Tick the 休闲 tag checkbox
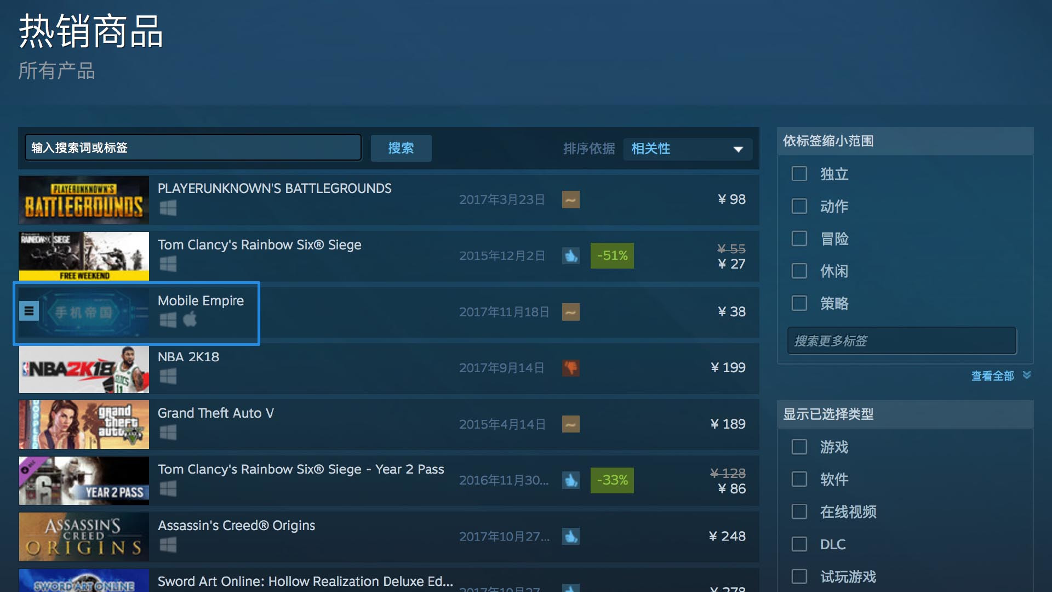Image resolution: width=1052 pixels, height=592 pixels. (x=799, y=271)
